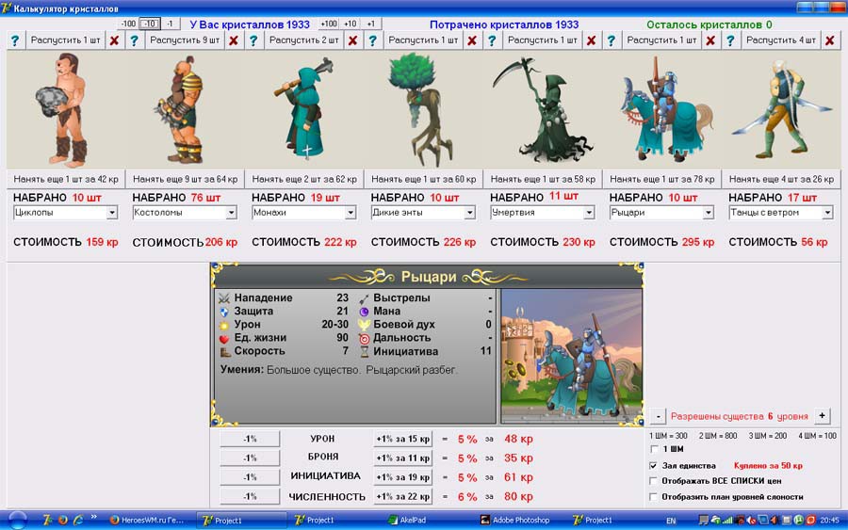Click the EN language indicator
This screenshot has height=530, width=848.
click(x=671, y=521)
